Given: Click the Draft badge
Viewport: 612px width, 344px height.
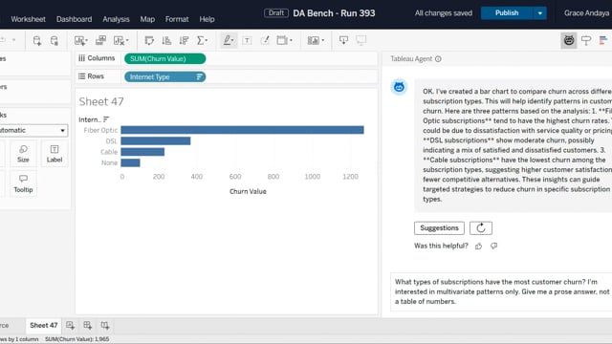Looking at the screenshot, I should [x=276, y=12].
